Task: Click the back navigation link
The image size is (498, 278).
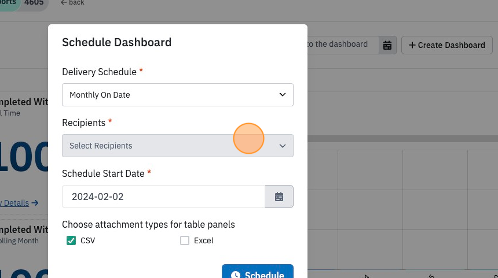Action: click(x=72, y=2)
